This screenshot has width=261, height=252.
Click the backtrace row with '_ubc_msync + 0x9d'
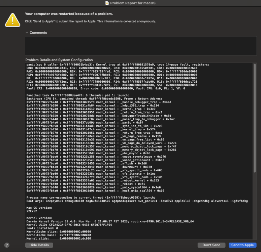pyautogui.click(x=88, y=153)
